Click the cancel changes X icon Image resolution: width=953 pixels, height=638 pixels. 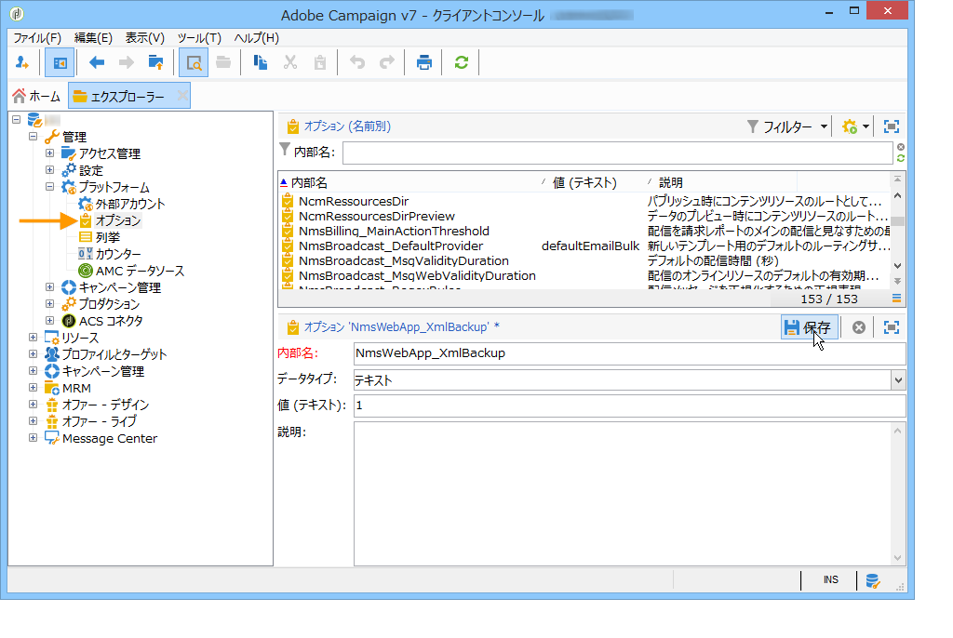pyautogui.click(x=859, y=327)
